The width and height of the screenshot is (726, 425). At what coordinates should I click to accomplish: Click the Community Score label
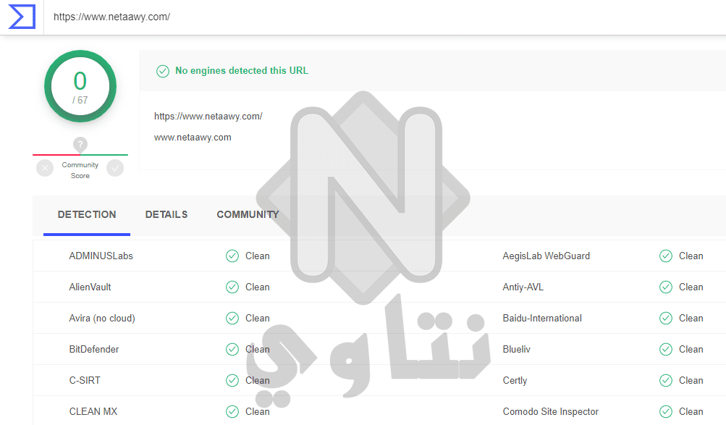80,170
